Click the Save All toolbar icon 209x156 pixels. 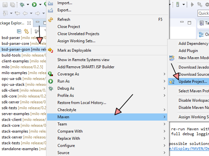(12, 4)
